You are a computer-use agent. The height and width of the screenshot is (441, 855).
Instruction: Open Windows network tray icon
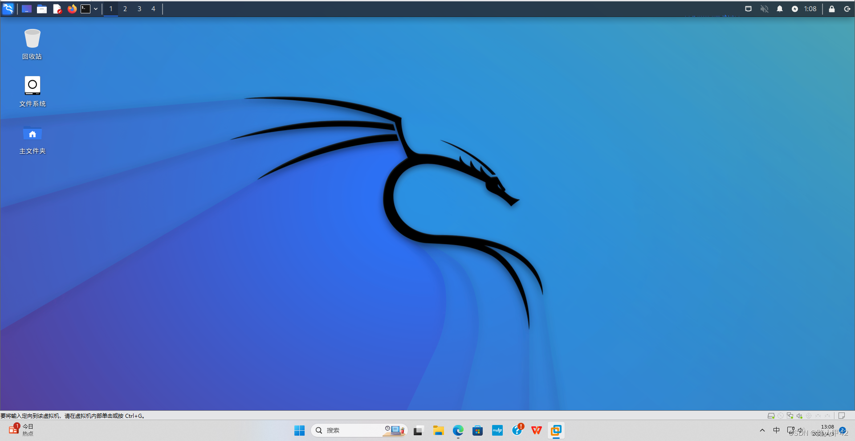coord(791,430)
